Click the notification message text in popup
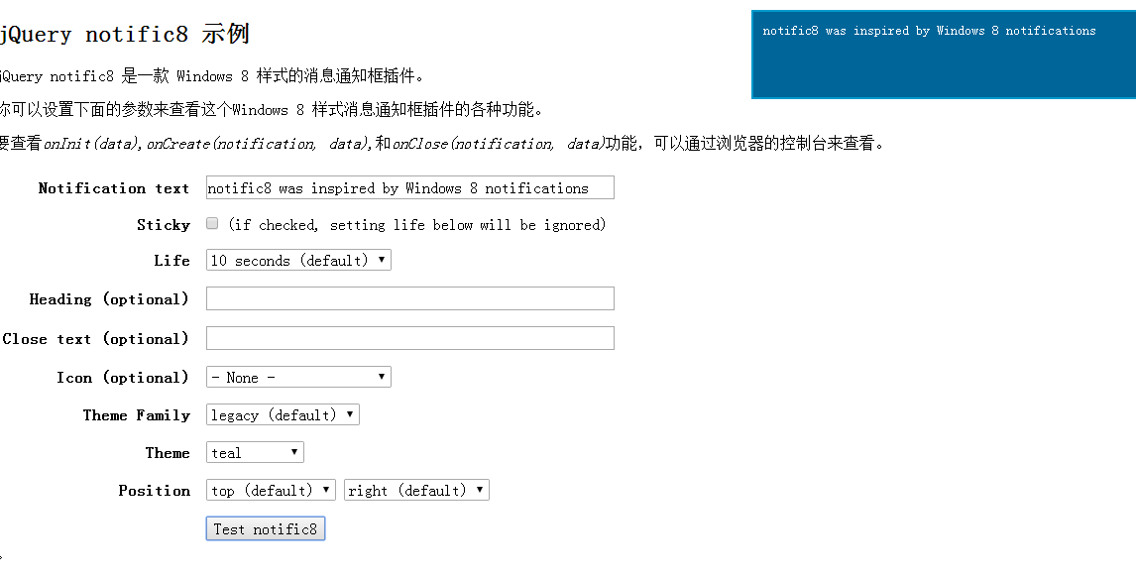 point(929,31)
